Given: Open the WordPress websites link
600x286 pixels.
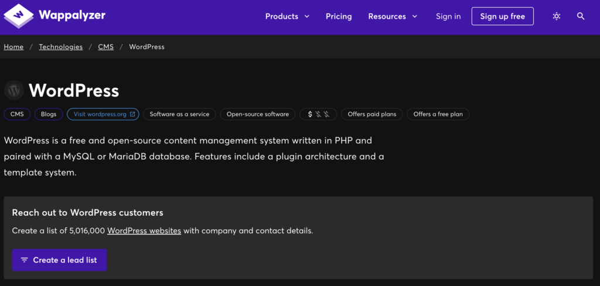Looking at the screenshot, I should [144, 230].
